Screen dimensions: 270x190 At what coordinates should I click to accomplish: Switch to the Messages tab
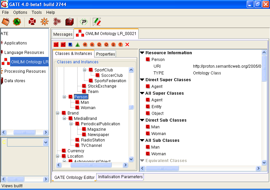[63, 34]
